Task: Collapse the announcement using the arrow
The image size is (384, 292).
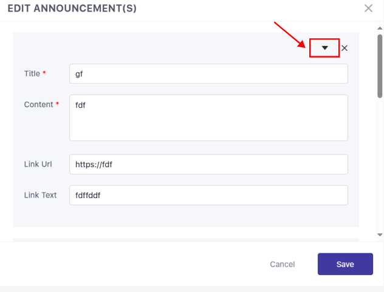Action: (x=324, y=48)
